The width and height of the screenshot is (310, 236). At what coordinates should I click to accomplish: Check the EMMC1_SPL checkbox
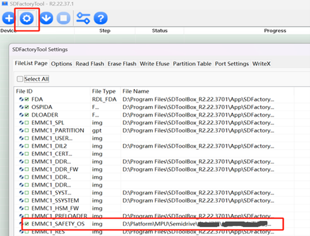pos(27,122)
